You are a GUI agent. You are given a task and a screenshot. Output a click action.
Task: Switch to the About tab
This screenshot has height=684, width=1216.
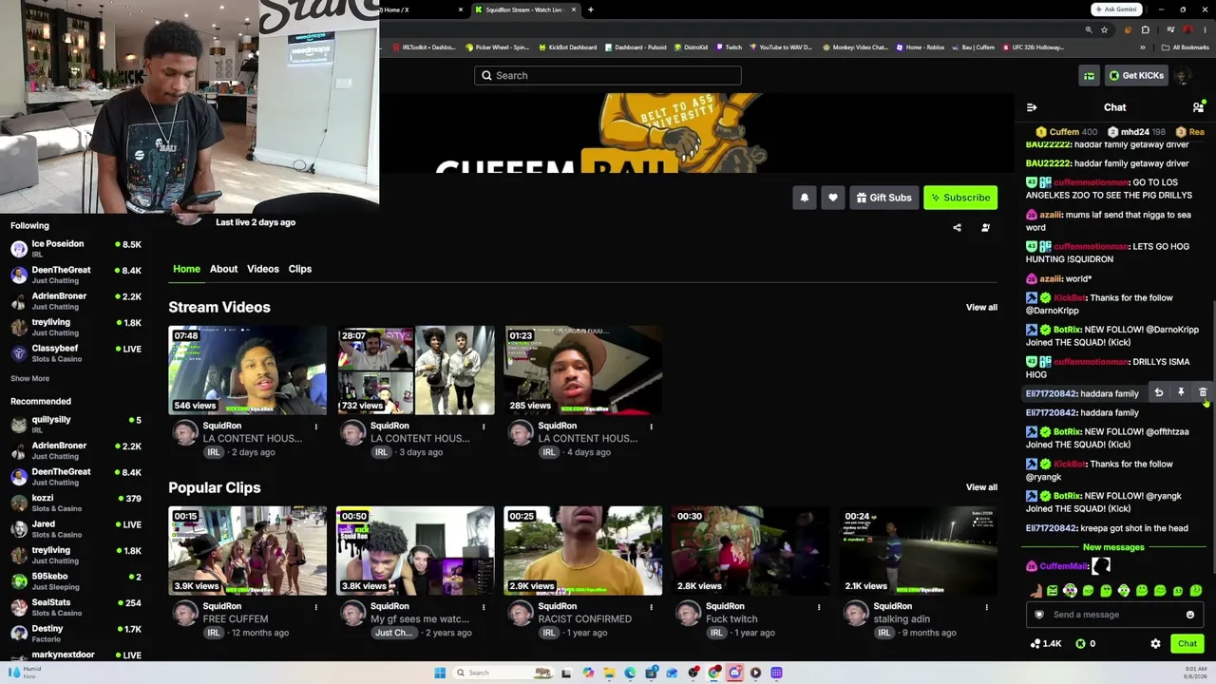(223, 269)
